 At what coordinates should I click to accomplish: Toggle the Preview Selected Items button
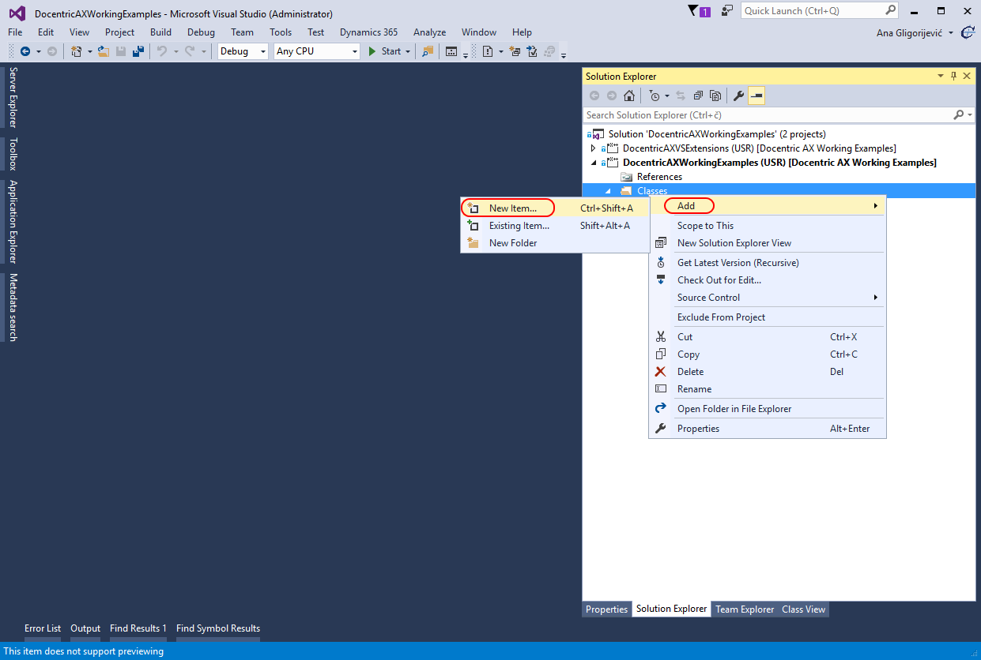tap(757, 96)
